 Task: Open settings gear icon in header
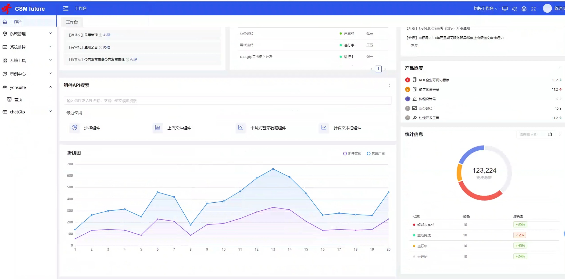[x=524, y=9]
